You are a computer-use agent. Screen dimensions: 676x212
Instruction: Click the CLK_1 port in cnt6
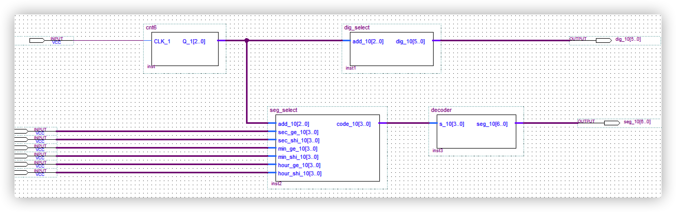point(162,42)
